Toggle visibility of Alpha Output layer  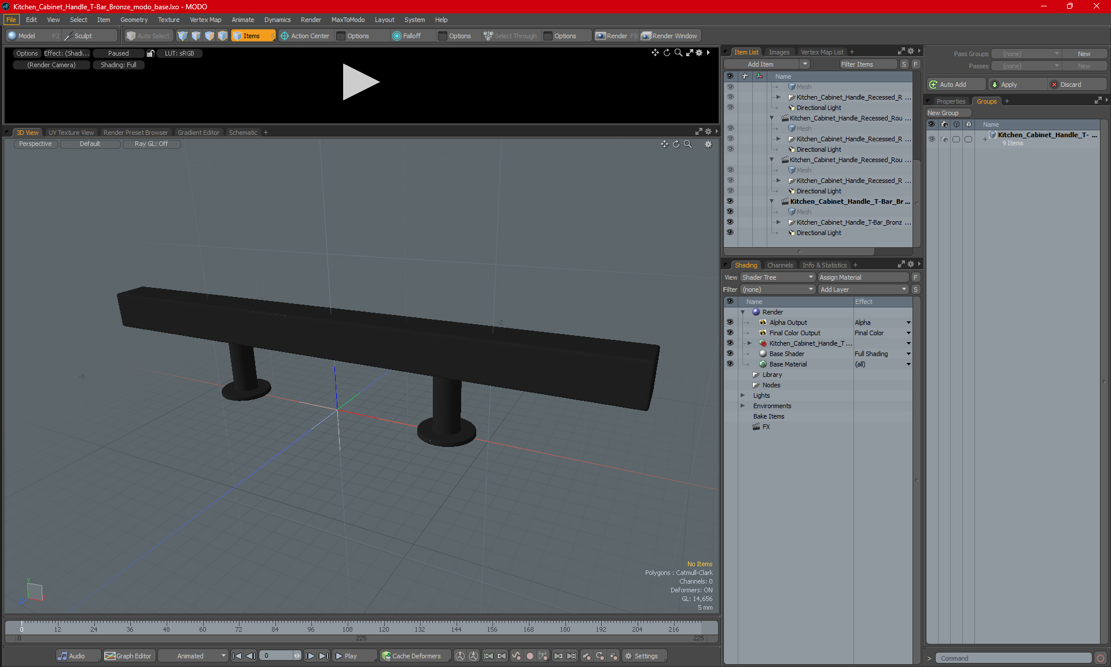[x=730, y=322]
